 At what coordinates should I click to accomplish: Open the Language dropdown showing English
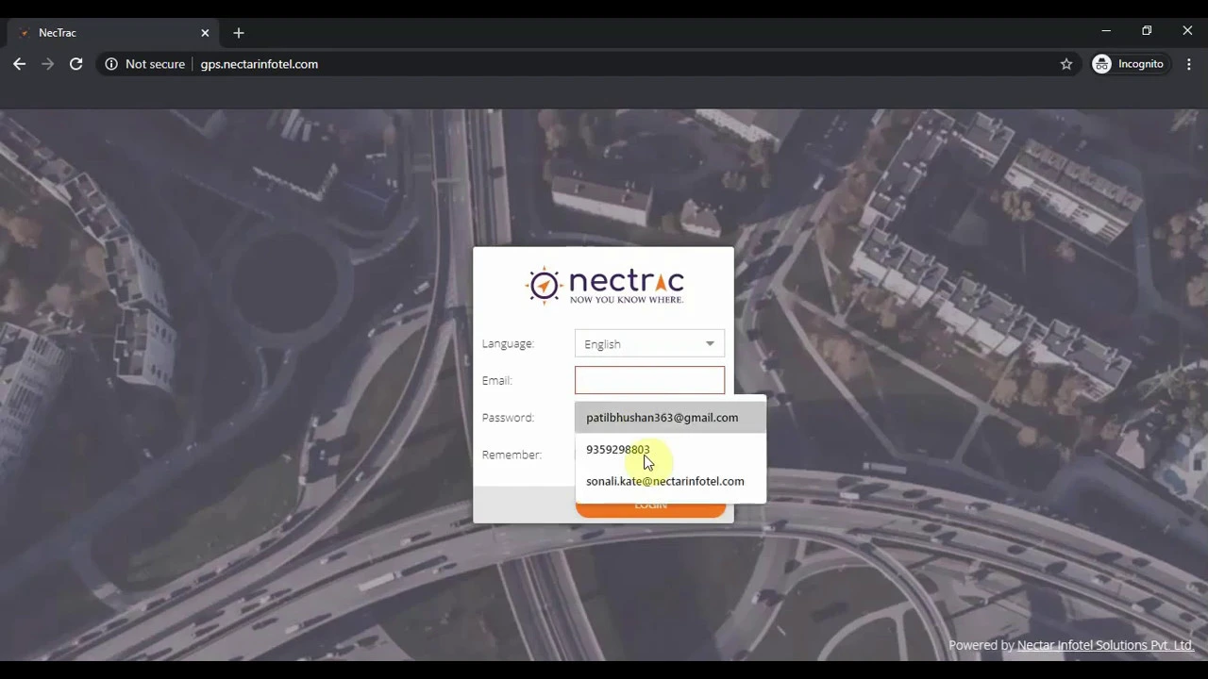649,344
